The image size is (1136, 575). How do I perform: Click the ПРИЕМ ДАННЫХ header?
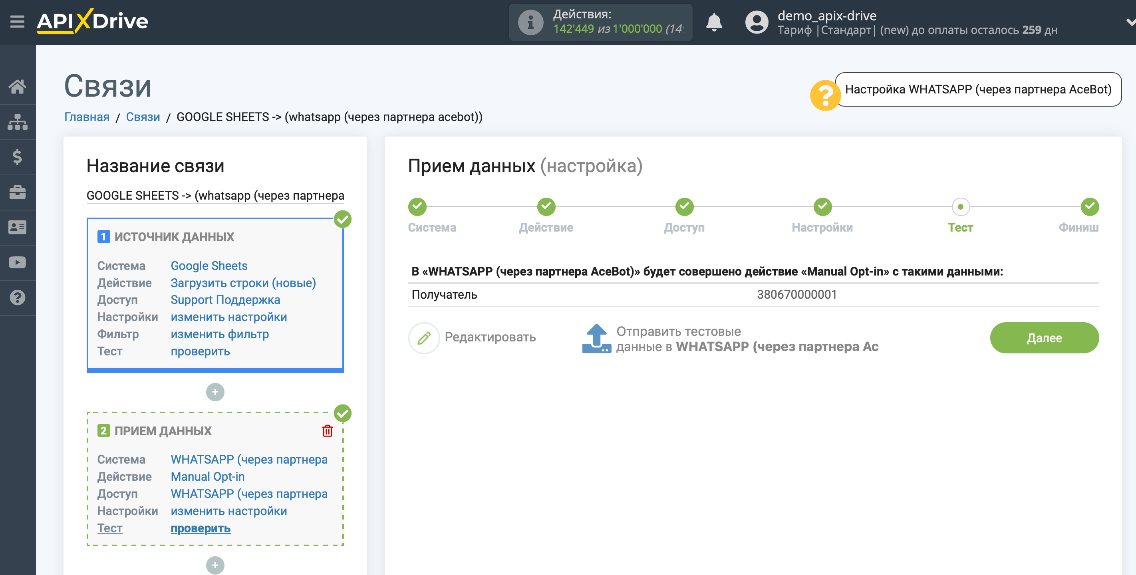point(163,431)
